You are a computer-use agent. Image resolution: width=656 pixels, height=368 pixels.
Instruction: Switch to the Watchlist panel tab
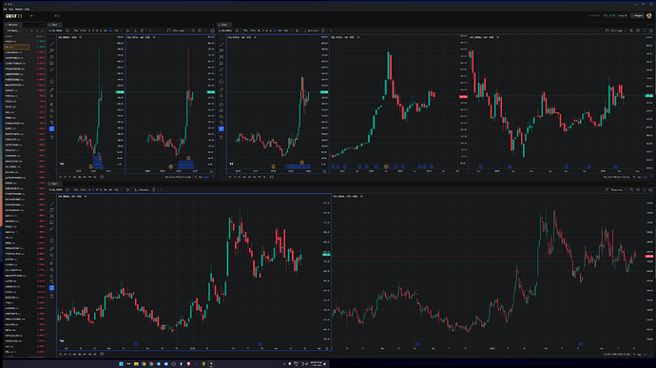point(12,25)
